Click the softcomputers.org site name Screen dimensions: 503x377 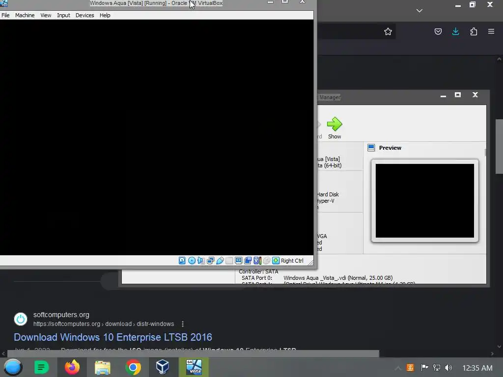61,315
